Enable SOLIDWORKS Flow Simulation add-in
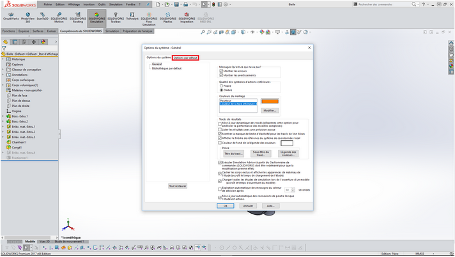Viewport: 455px width, 257px height. 149,19
